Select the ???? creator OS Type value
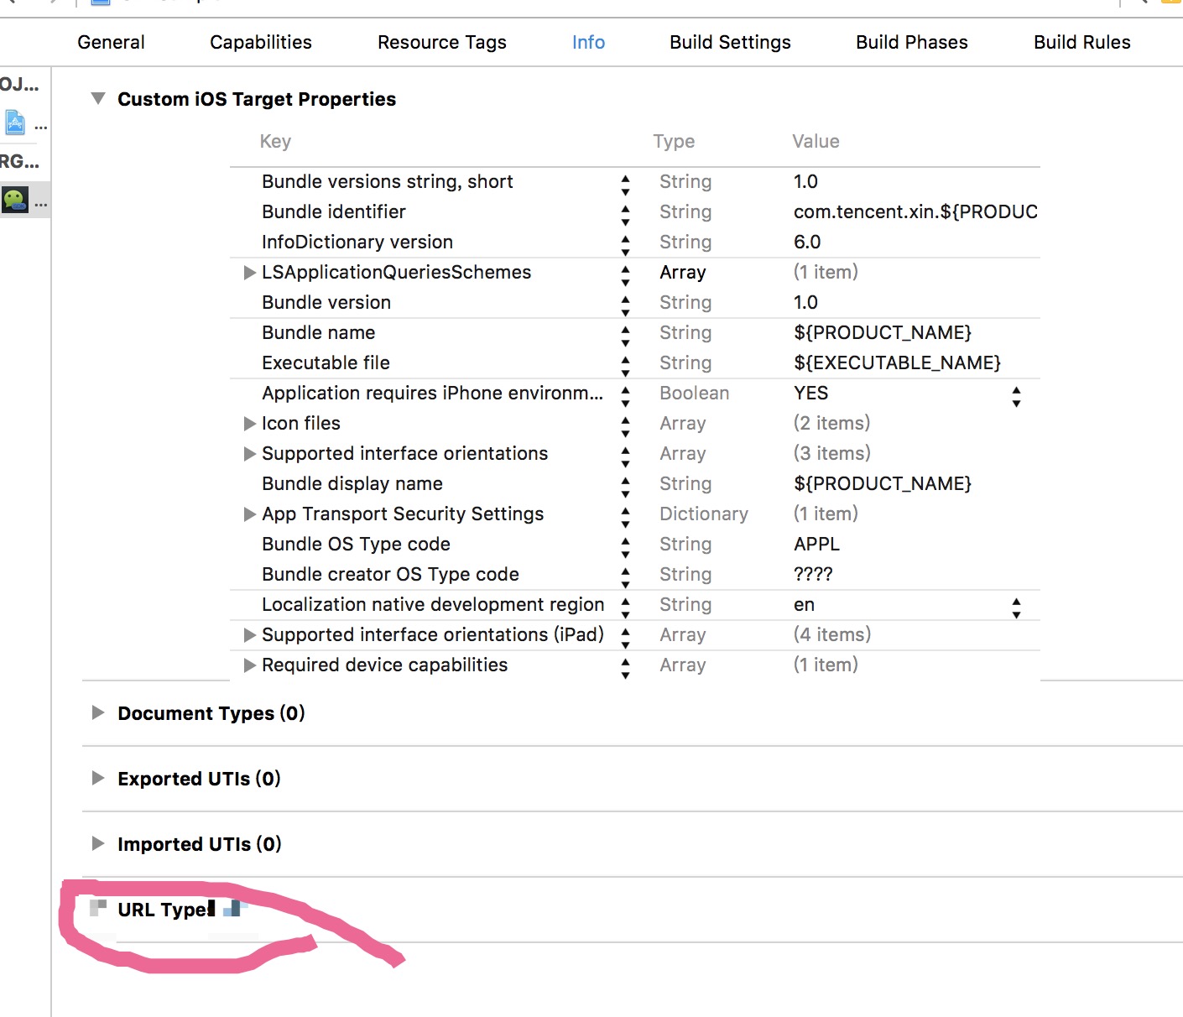 tap(813, 574)
